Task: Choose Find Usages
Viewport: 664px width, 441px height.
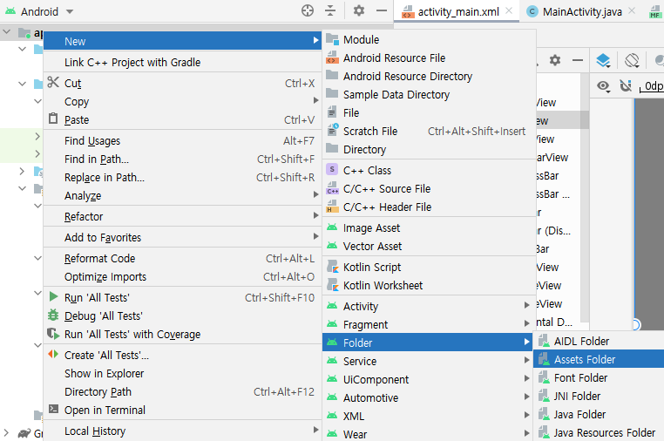Action: pos(182,140)
